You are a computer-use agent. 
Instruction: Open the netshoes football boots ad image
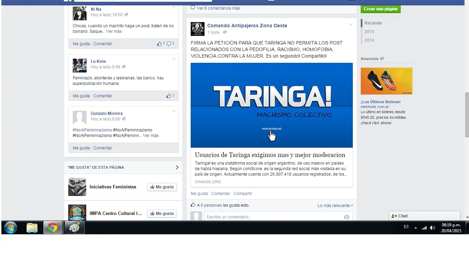[387, 81]
